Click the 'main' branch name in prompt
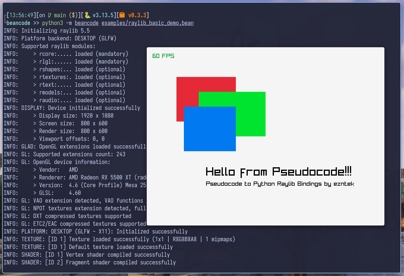This screenshot has width=404, height=276. point(60,15)
